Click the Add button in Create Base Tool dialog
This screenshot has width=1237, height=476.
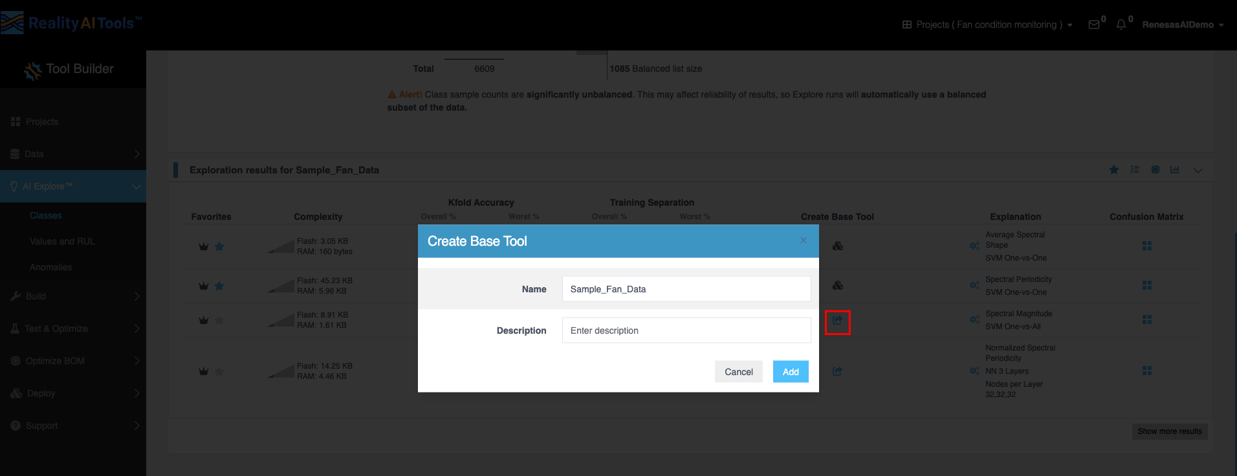click(x=791, y=372)
